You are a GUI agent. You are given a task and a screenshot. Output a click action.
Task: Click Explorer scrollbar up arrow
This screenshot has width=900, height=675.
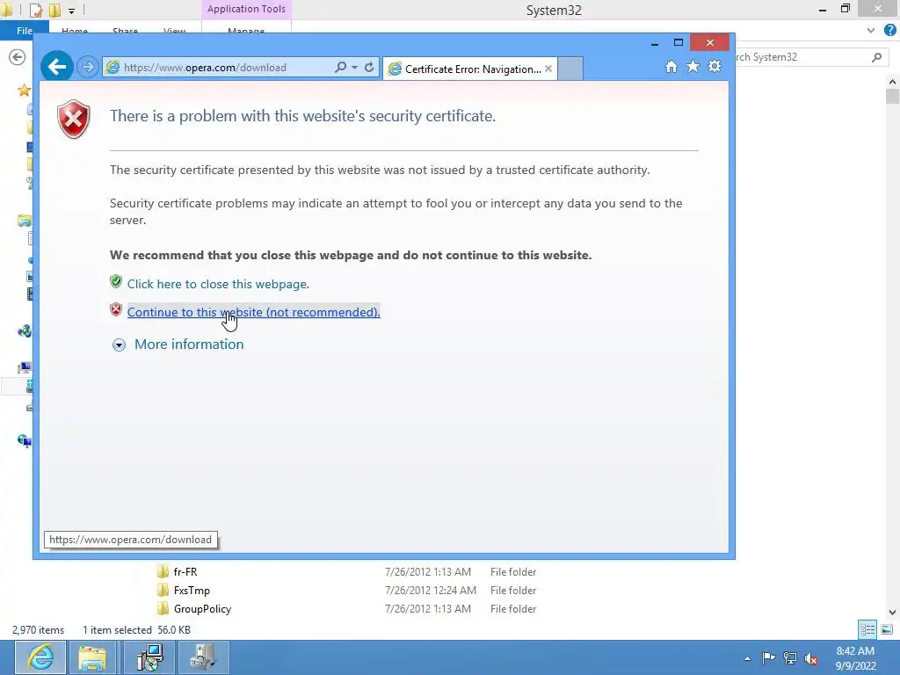[x=892, y=82]
